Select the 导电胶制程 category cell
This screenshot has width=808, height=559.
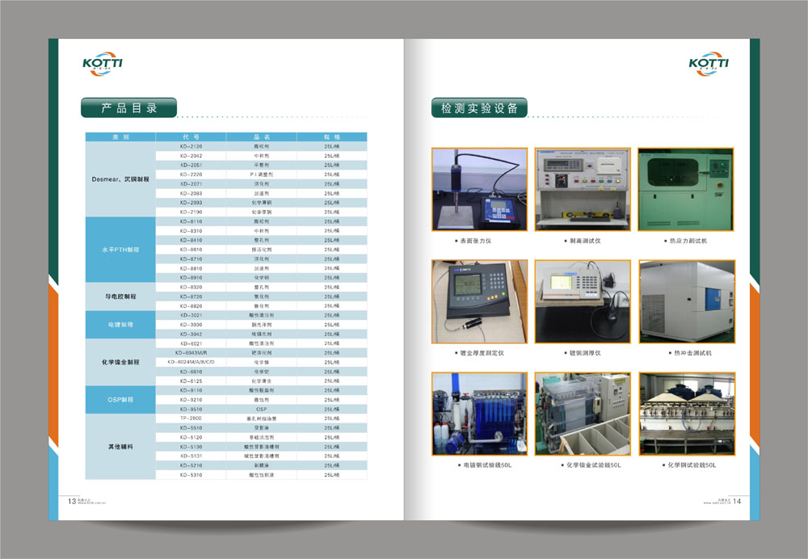[x=120, y=296]
